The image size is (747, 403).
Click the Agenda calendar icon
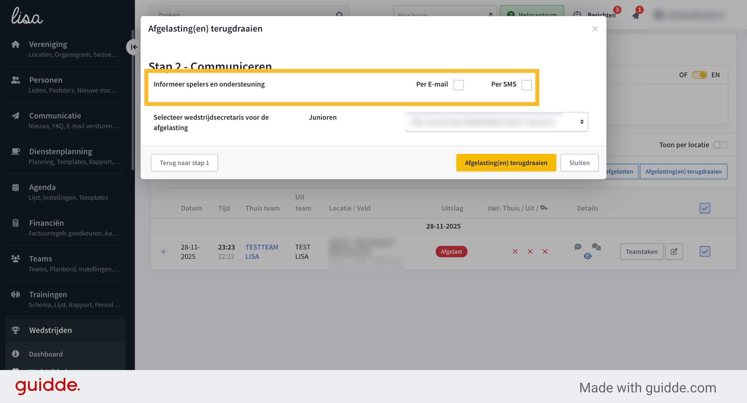[x=16, y=187]
